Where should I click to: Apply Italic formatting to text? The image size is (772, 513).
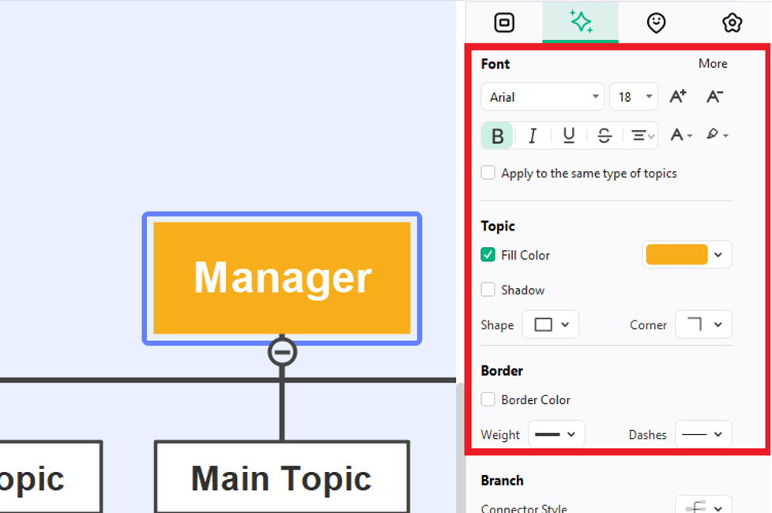click(x=533, y=135)
